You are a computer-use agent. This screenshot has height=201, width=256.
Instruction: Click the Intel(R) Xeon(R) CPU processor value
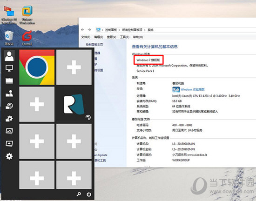coord(206,96)
